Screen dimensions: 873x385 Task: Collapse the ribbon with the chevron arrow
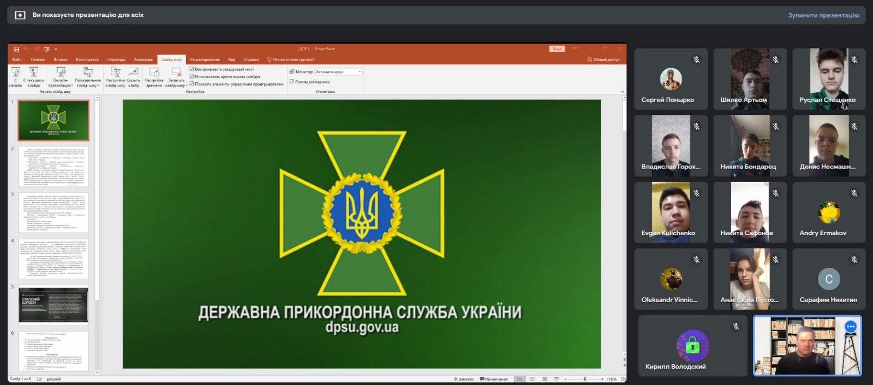[623, 92]
